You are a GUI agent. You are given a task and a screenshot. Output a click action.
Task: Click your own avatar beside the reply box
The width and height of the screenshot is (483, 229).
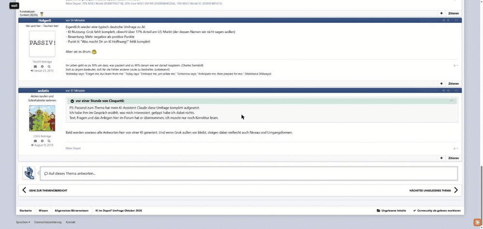tap(28, 173)
